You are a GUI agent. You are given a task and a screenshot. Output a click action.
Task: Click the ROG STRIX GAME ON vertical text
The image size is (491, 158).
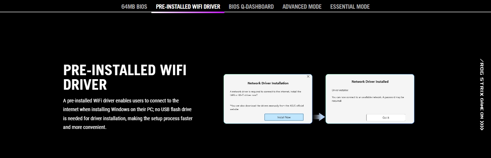[x=482, y=94]
